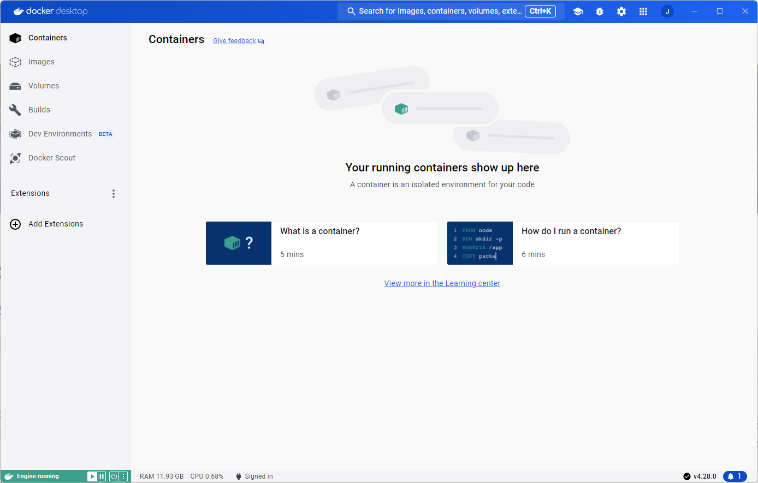
Task: Click the 'What is a container?' thumbnail
Action: click(239, 243)
